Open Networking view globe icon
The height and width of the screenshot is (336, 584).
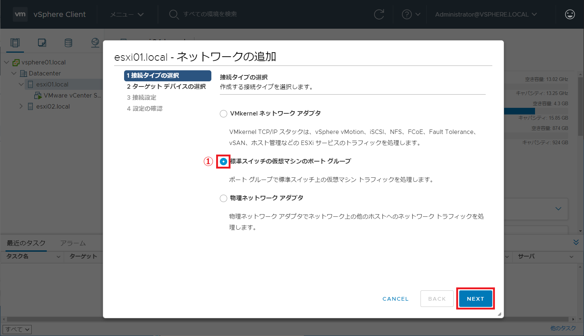click(95, 43)
